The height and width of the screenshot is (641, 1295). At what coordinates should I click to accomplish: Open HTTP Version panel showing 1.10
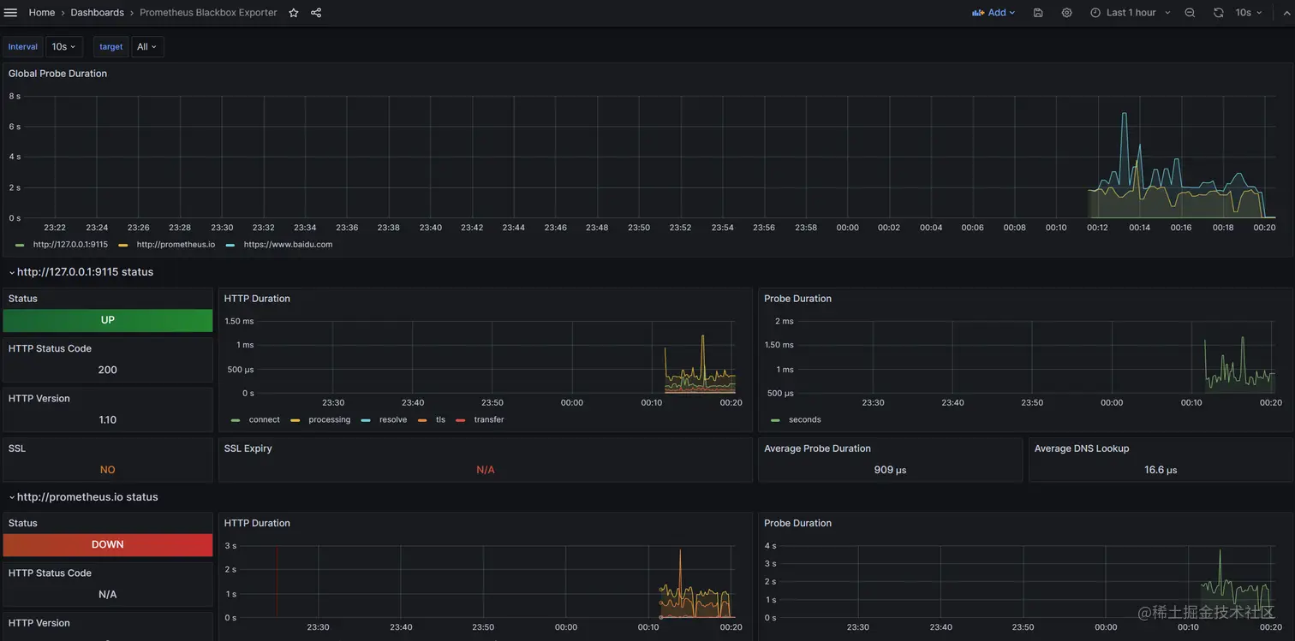pos(108,409)
